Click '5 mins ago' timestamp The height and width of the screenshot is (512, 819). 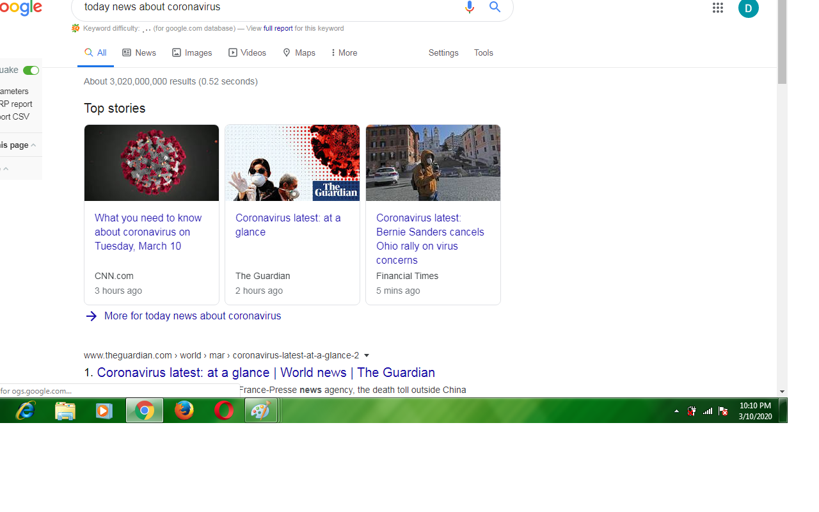[398, 291]
